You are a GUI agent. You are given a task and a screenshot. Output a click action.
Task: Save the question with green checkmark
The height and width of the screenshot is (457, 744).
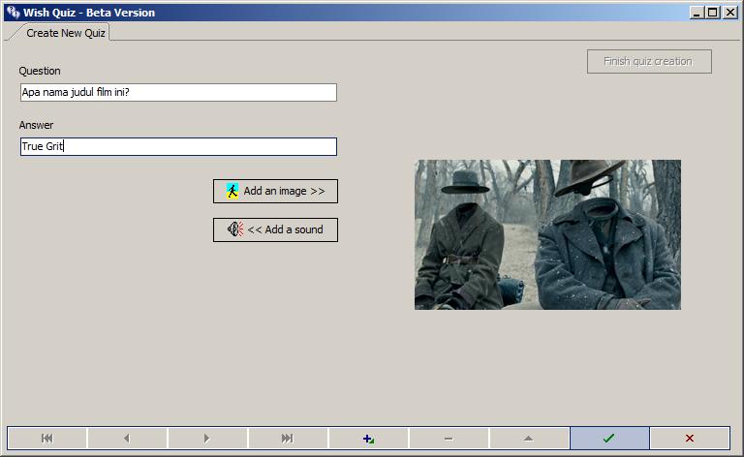click(608, 439)
